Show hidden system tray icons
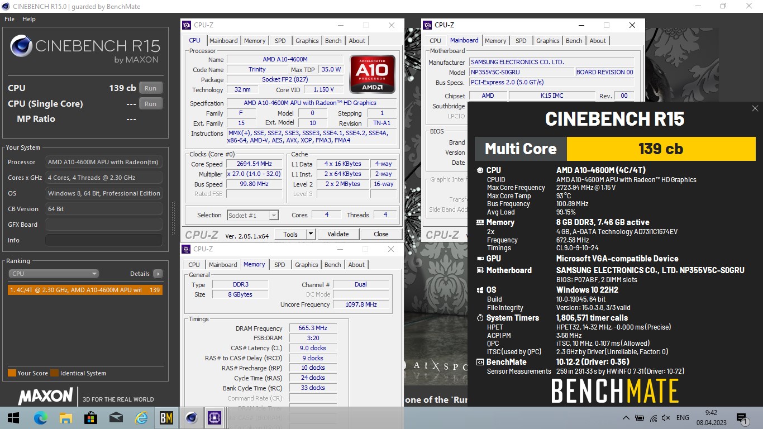 [626, 418]
